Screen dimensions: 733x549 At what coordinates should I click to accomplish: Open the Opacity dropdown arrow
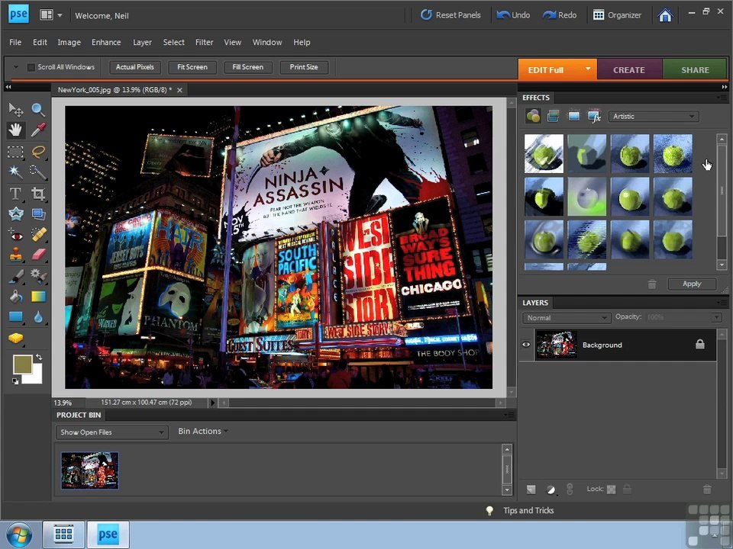pos(716,317)
